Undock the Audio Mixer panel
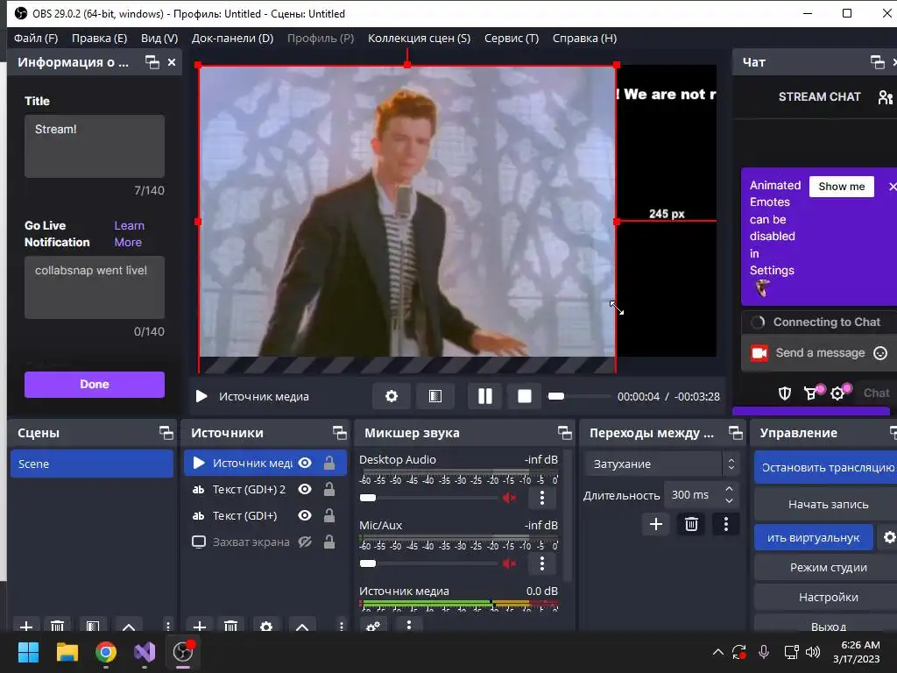Image resolution: width=897 pixels, height=673 pixels. tap(565, 433)
